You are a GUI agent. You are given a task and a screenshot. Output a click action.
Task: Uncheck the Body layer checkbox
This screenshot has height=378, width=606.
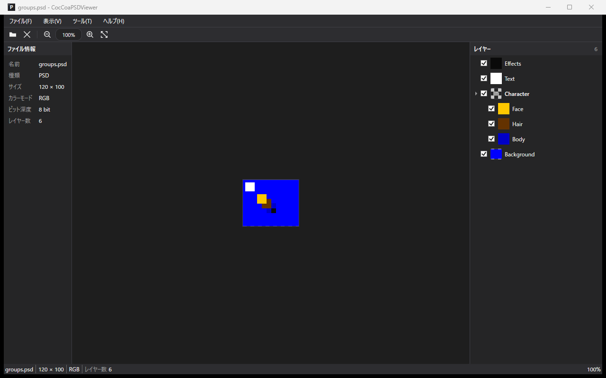[491, 139]
